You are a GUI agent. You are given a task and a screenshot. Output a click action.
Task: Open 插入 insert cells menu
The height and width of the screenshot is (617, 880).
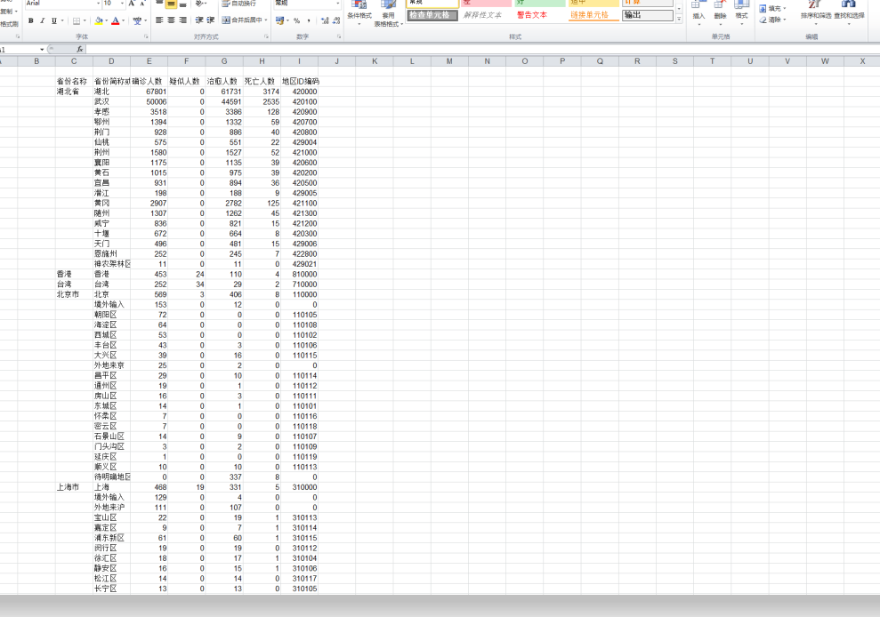[x=698, y=13]
